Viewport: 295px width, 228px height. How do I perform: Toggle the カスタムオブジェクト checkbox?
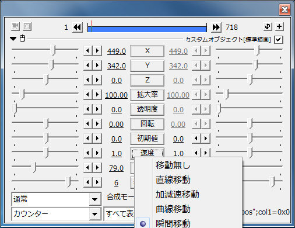click(279, 40)
